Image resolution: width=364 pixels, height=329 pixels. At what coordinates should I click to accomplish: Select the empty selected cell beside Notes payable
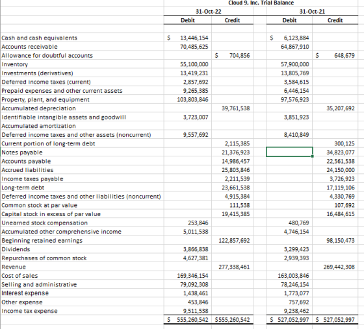tap(289, 152)
